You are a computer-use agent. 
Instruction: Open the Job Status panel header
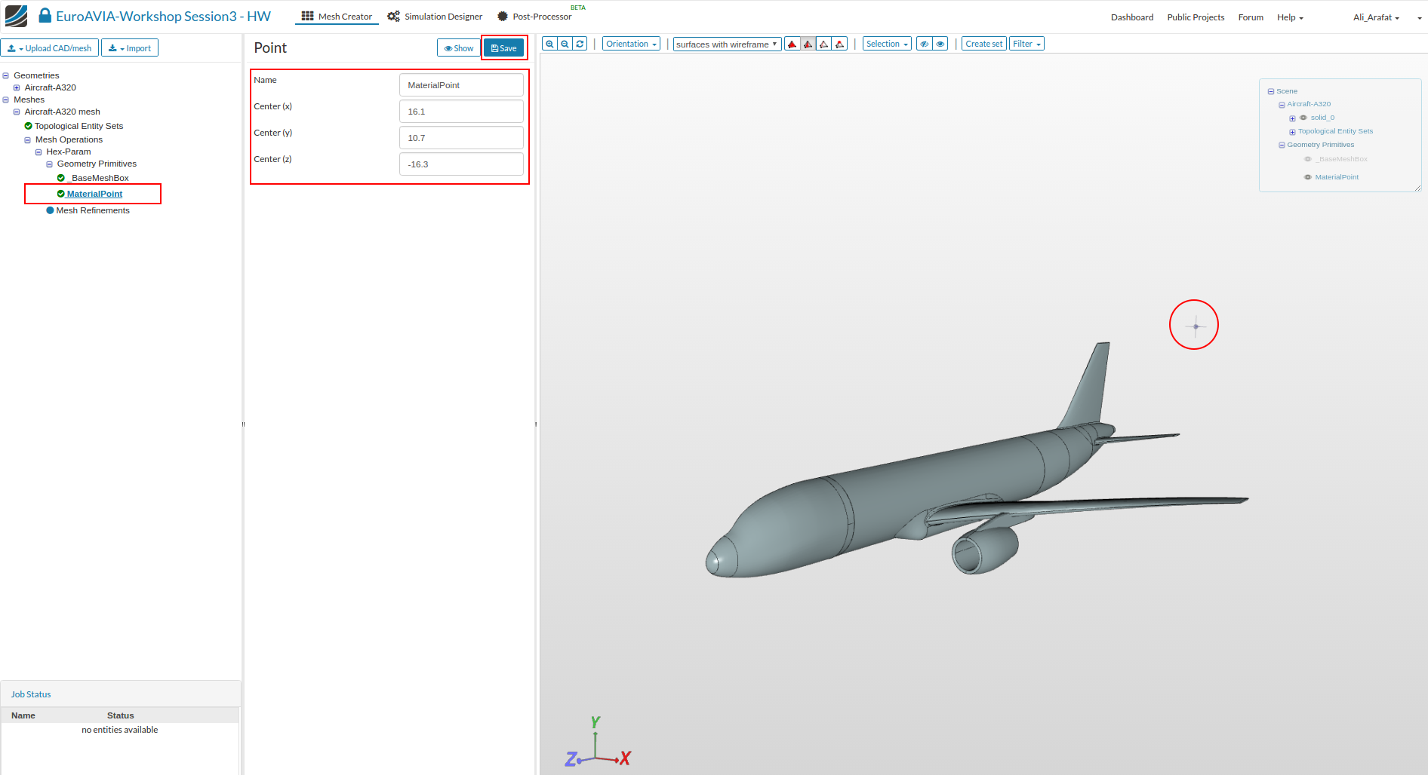click(121, 694)
